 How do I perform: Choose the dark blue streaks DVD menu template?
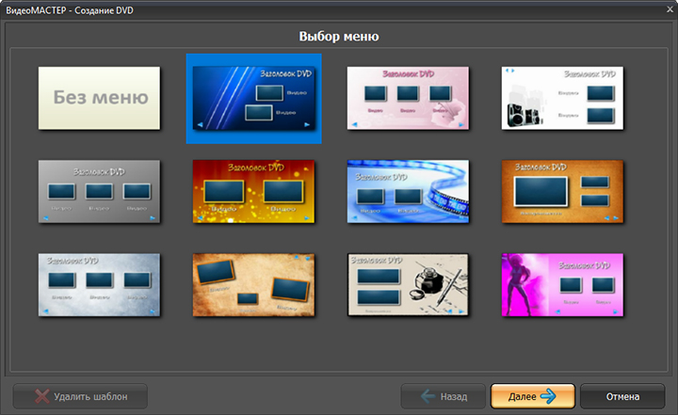click(254, 99)
